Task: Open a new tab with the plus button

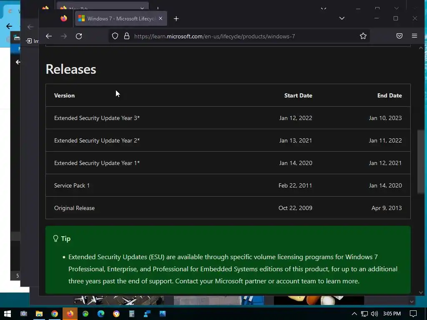Action: [176, 18]
